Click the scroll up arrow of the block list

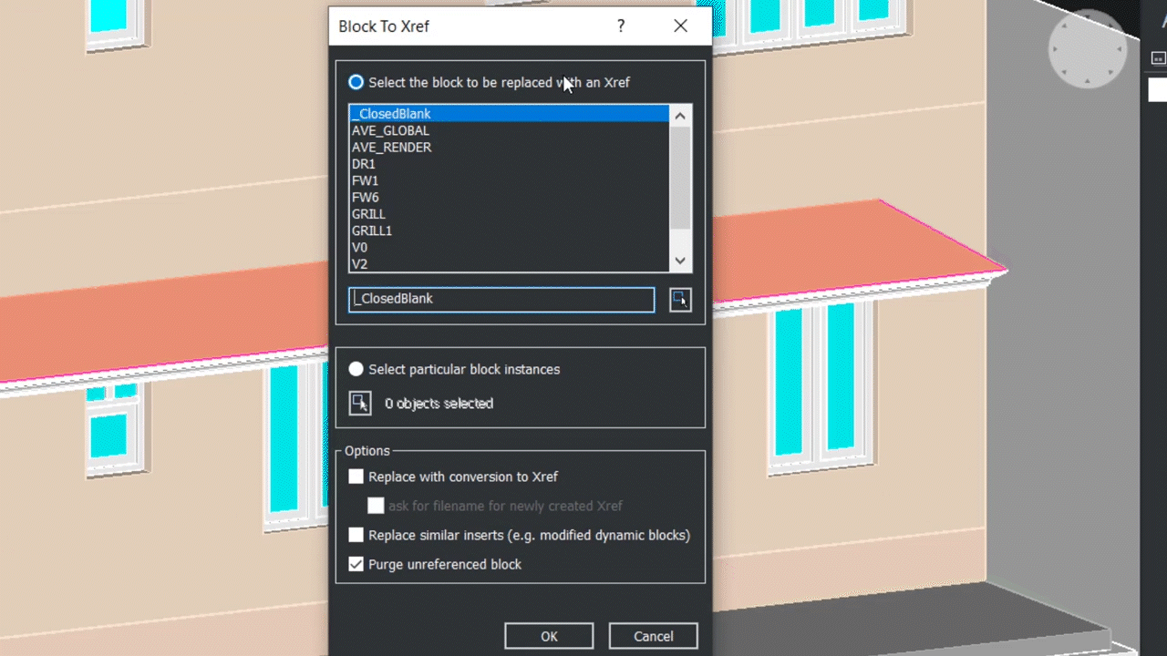[x=679, y=115]
